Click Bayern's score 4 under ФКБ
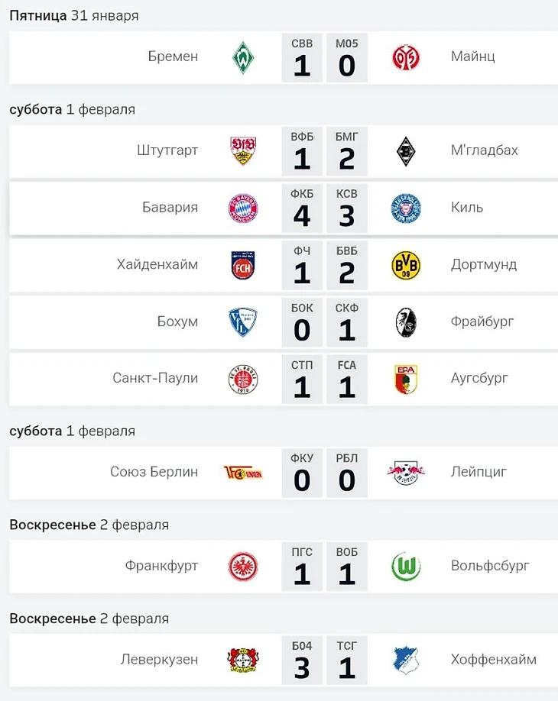This screenshot has height=701, width=558. [302, 217]
